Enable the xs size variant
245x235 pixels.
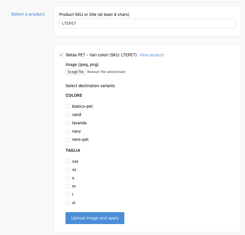click(67, 170)
